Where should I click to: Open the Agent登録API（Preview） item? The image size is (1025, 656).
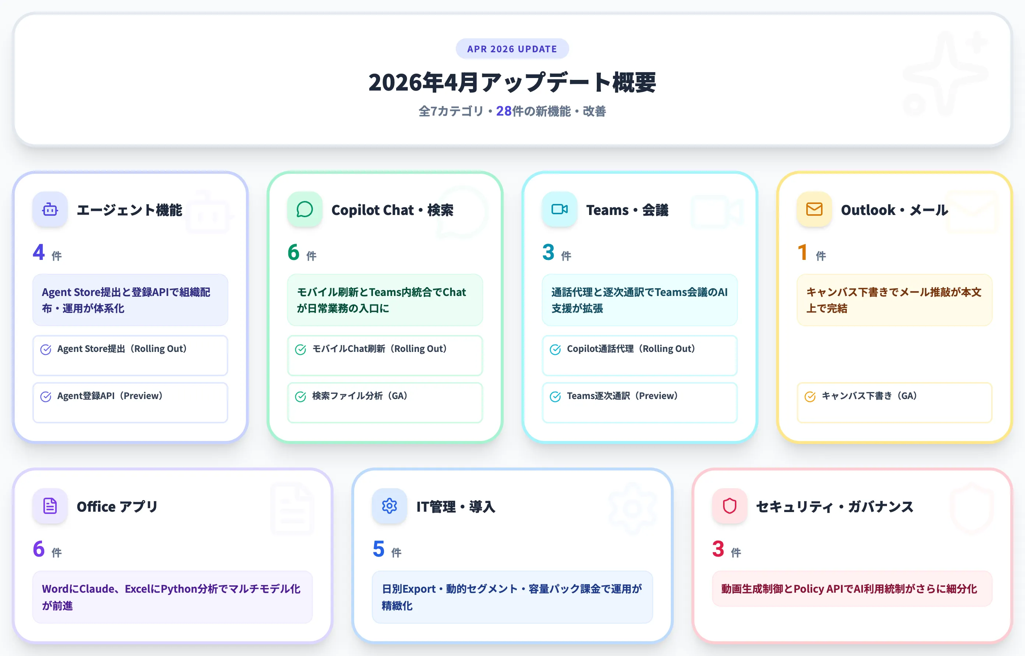click(130, 403)
